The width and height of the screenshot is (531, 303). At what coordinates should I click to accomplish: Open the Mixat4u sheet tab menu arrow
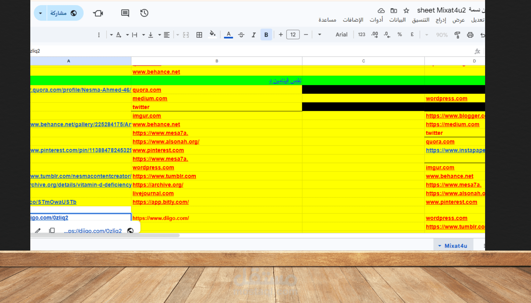439,246
